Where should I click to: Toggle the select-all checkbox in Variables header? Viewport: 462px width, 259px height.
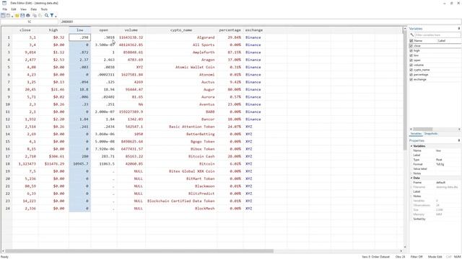[x=411, y=41]
